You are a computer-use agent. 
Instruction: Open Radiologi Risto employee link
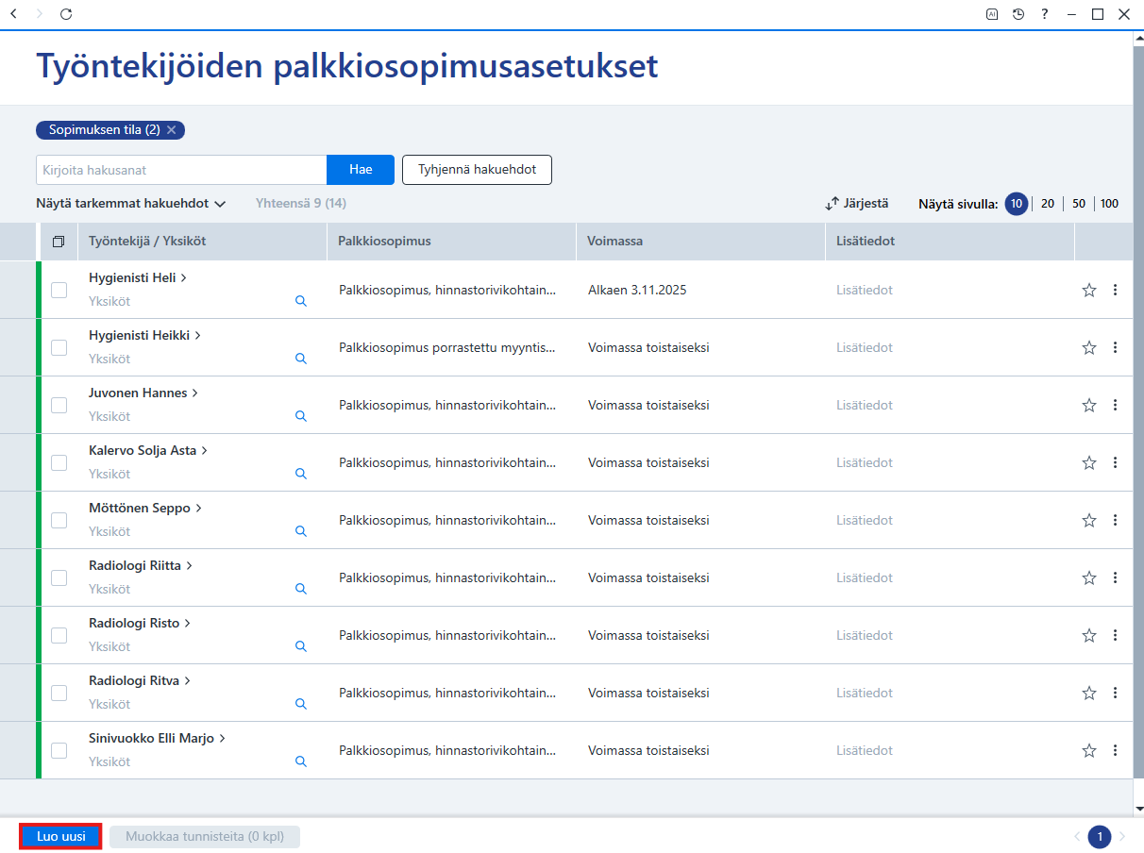(x=140, y=623)
